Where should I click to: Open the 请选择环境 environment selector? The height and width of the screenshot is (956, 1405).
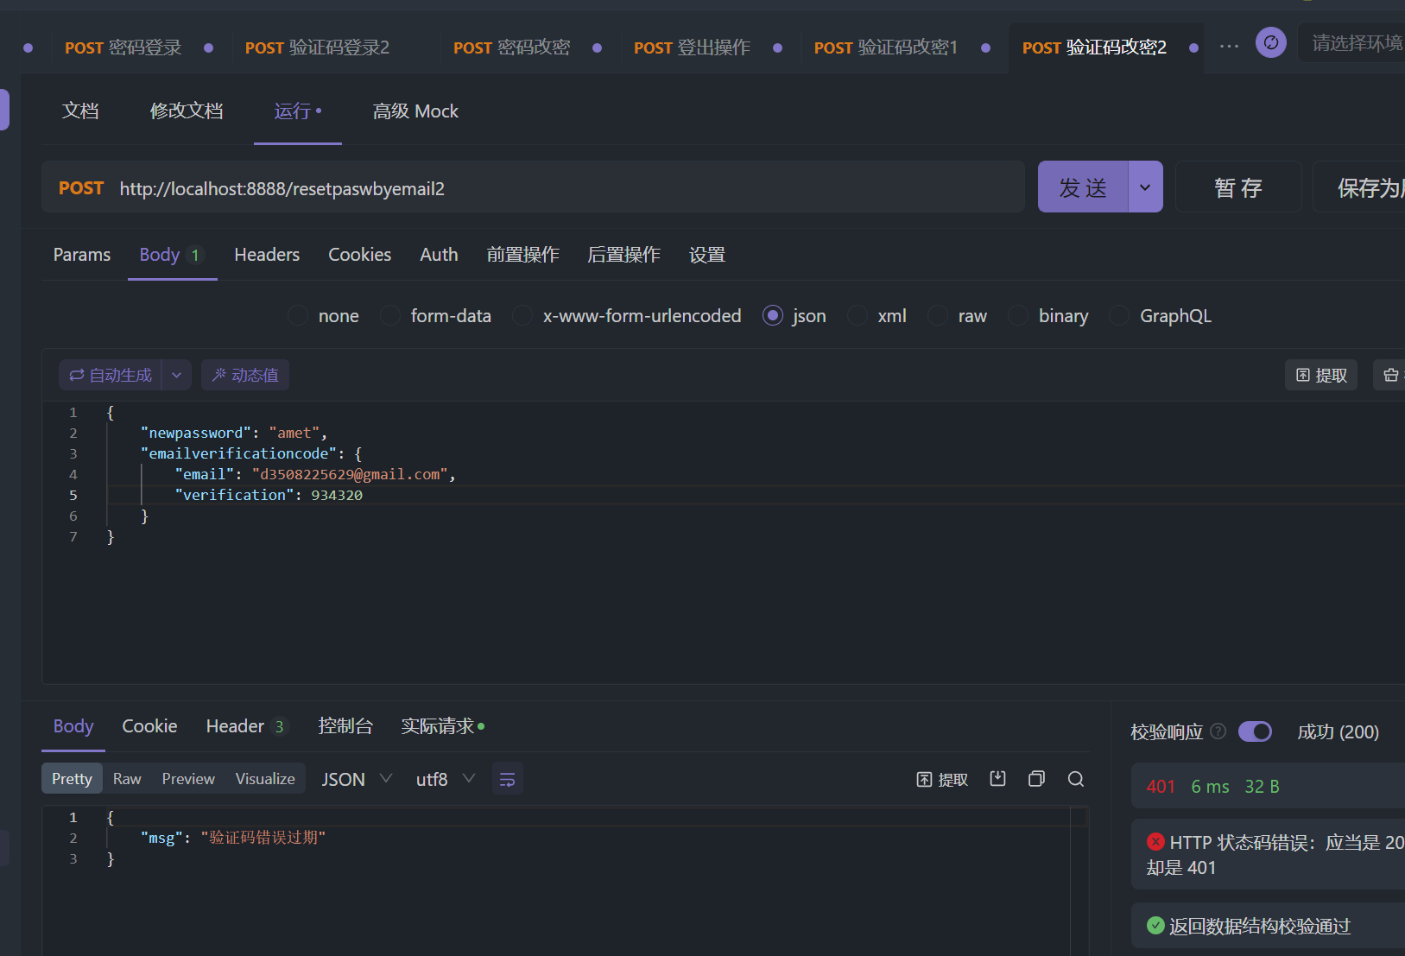[1352, 42]
